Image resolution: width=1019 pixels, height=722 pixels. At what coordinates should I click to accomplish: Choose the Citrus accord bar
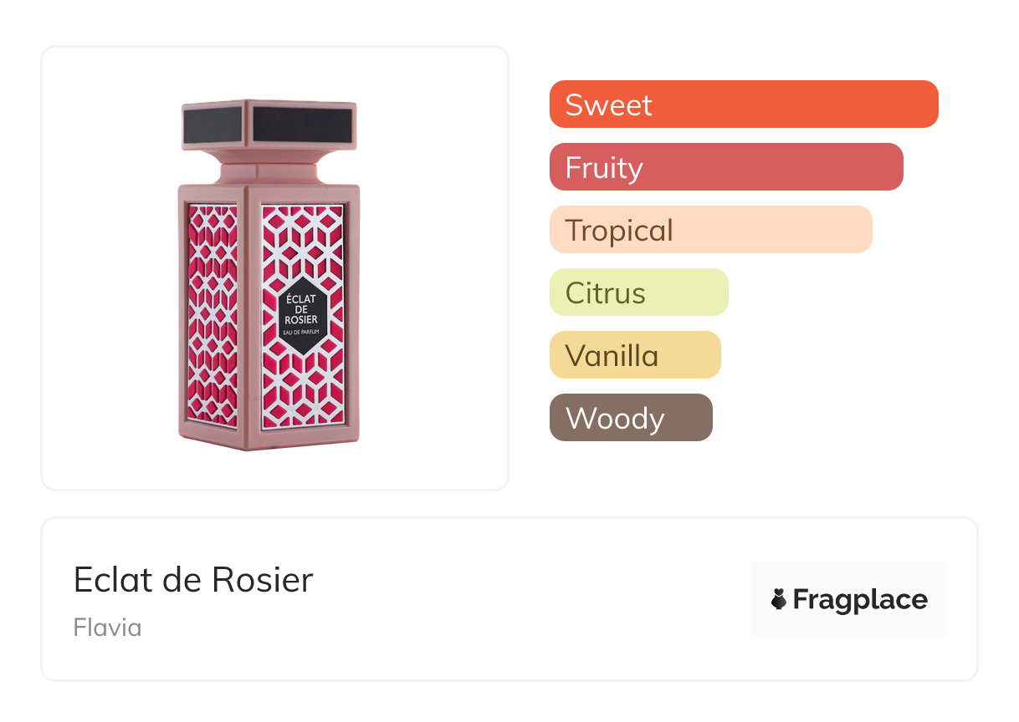click(x=638, y=292)
